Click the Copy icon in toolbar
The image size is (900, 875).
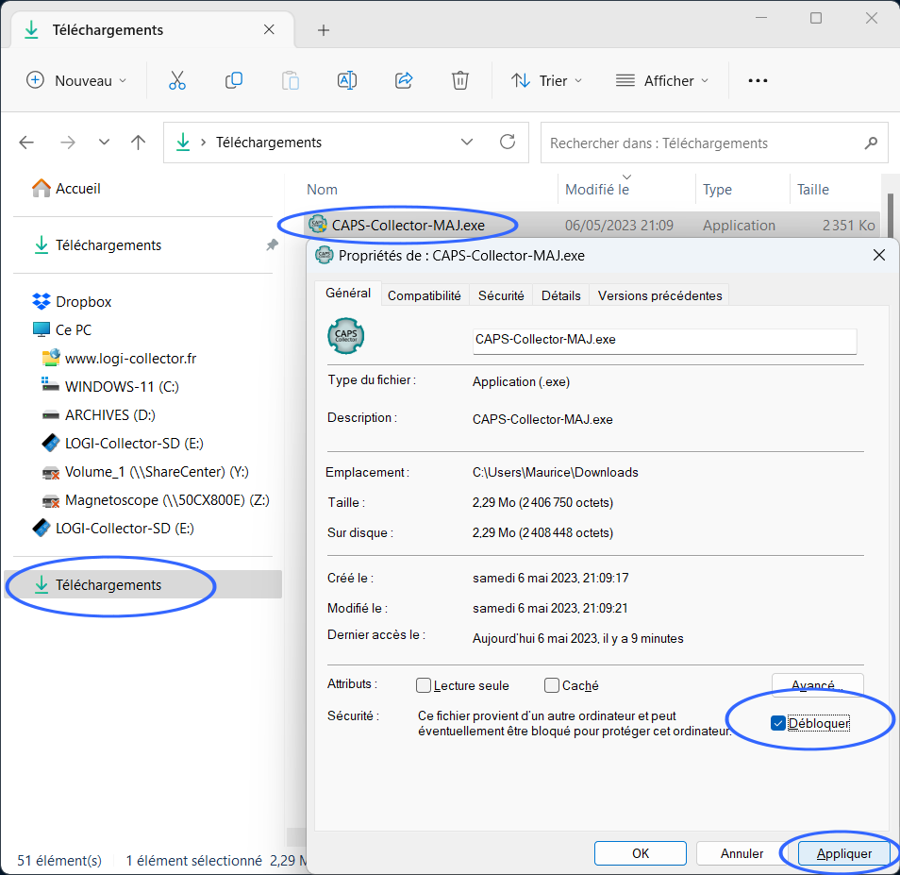[234, 80]
